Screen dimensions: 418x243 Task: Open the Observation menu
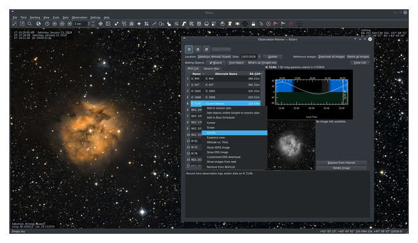(x=79, y=18)
